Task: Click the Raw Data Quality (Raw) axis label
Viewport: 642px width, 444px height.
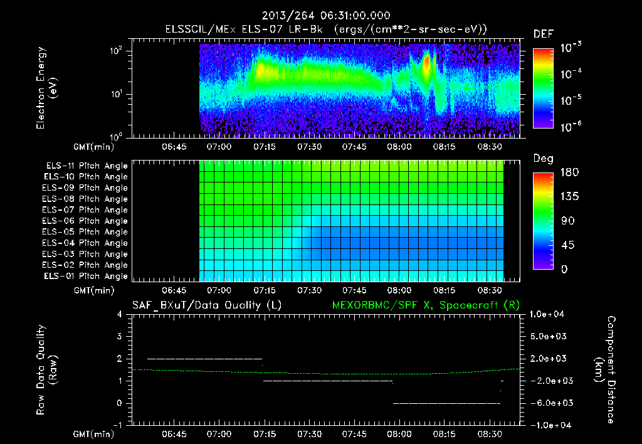Action: pos(46,369)
